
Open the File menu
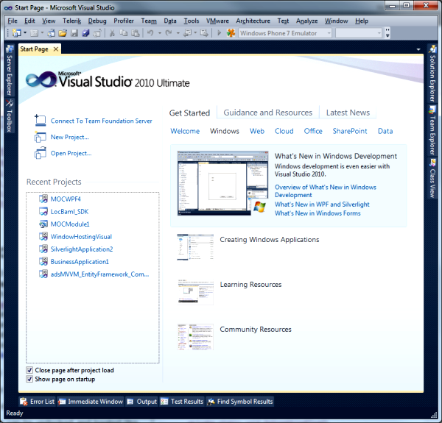click(13, 21)
